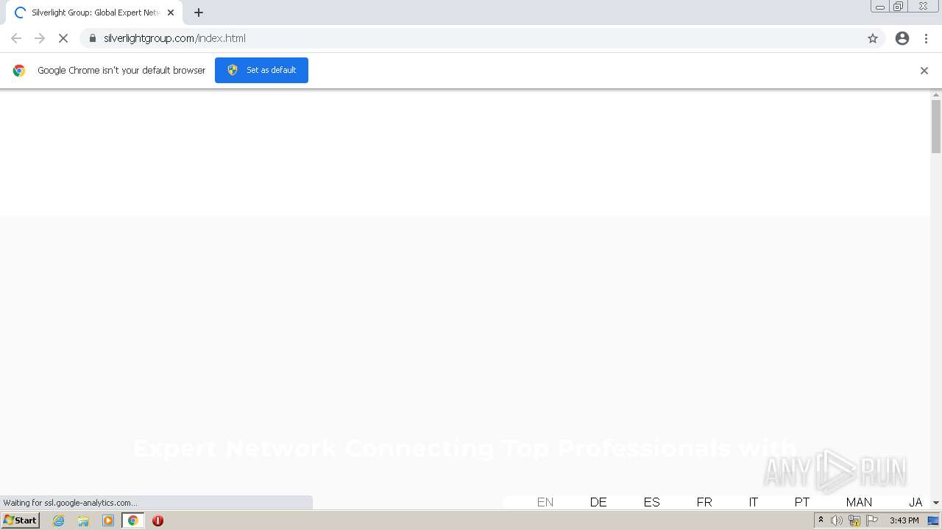Launch Internet Explorer from taskbar
Viewport: 942px width, 530px height.
(x=59, y=520)
